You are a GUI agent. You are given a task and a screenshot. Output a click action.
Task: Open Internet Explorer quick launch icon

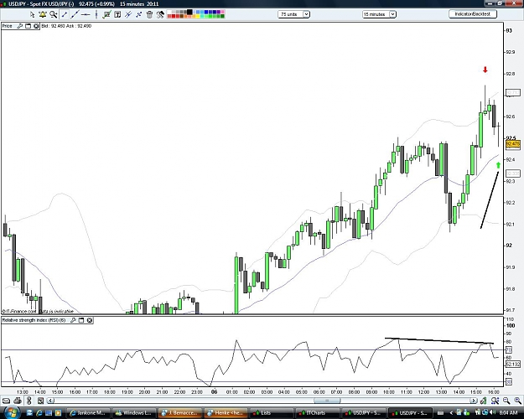(x=39, y=412)
